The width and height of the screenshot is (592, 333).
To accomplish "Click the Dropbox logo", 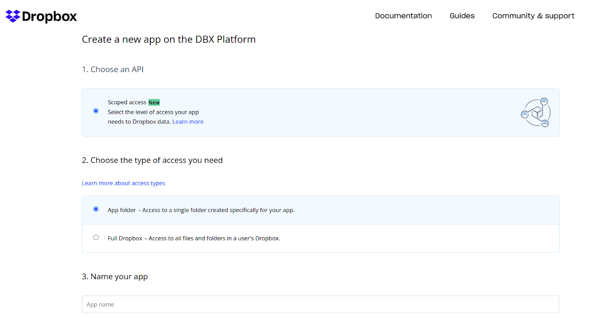I will 41,16.
